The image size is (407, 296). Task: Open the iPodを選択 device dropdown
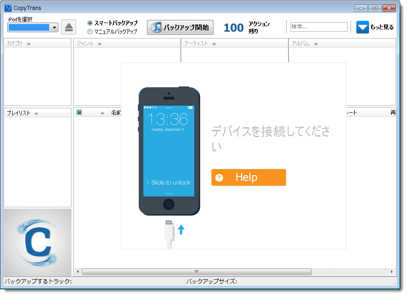(x=33, y=27)
